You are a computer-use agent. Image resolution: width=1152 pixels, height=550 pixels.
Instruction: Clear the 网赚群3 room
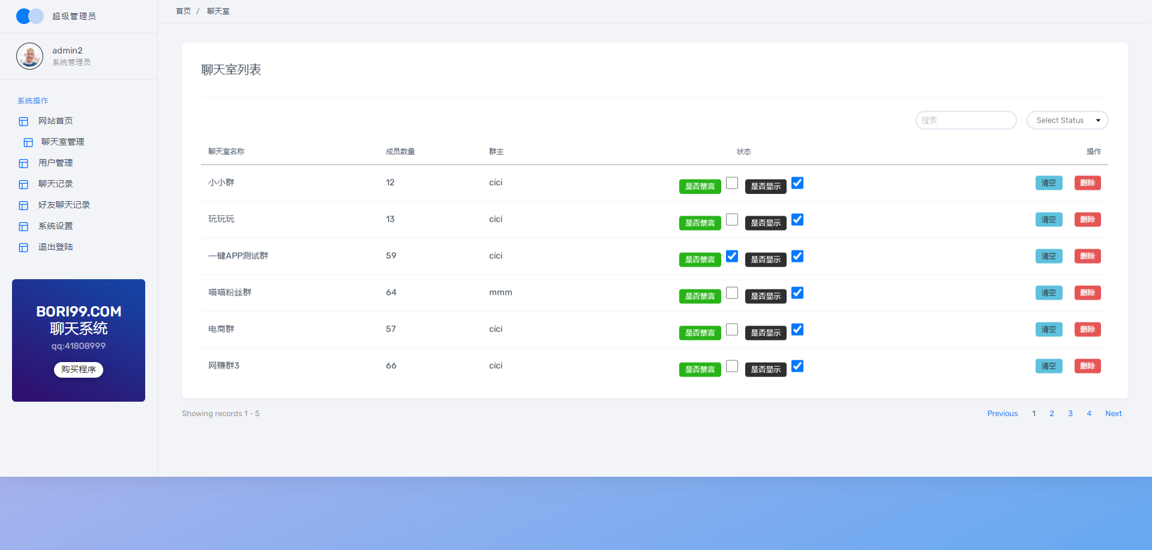(1049, 366)
